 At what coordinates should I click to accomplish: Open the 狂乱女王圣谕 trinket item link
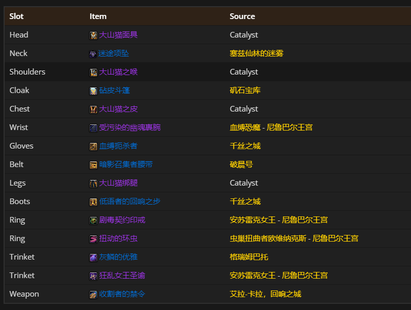(122, 276)
